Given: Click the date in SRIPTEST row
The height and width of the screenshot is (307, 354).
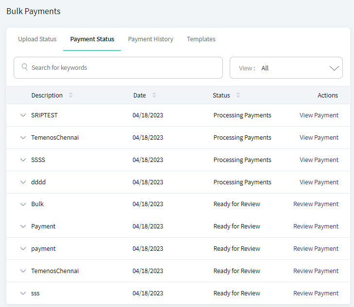Looking at the screenshot, I should 148,115.
